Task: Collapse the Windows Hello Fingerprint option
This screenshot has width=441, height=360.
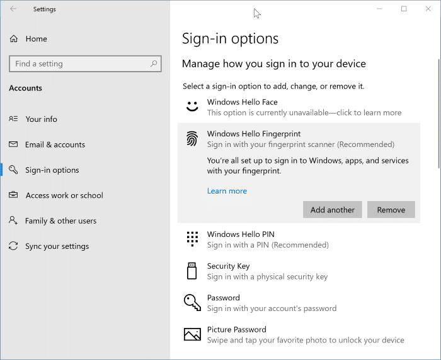Action: coord(299,139)
